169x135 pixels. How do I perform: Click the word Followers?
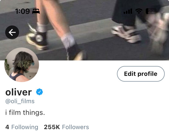(x=75, y=127)
